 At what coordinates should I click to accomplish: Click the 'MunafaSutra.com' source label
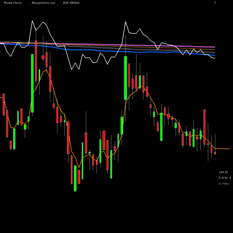(43, 3)
